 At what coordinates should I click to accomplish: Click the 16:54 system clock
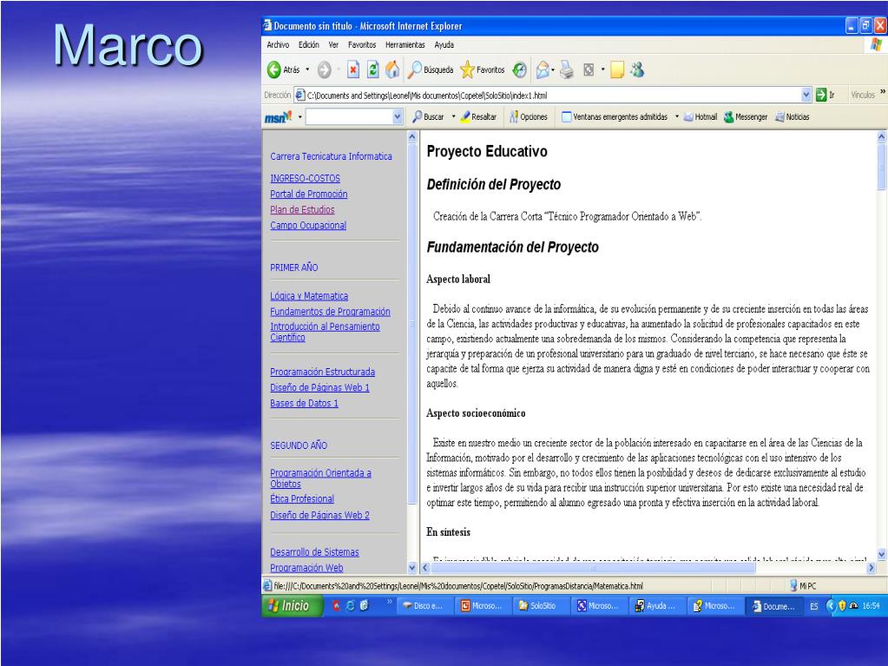coord(871,606)
